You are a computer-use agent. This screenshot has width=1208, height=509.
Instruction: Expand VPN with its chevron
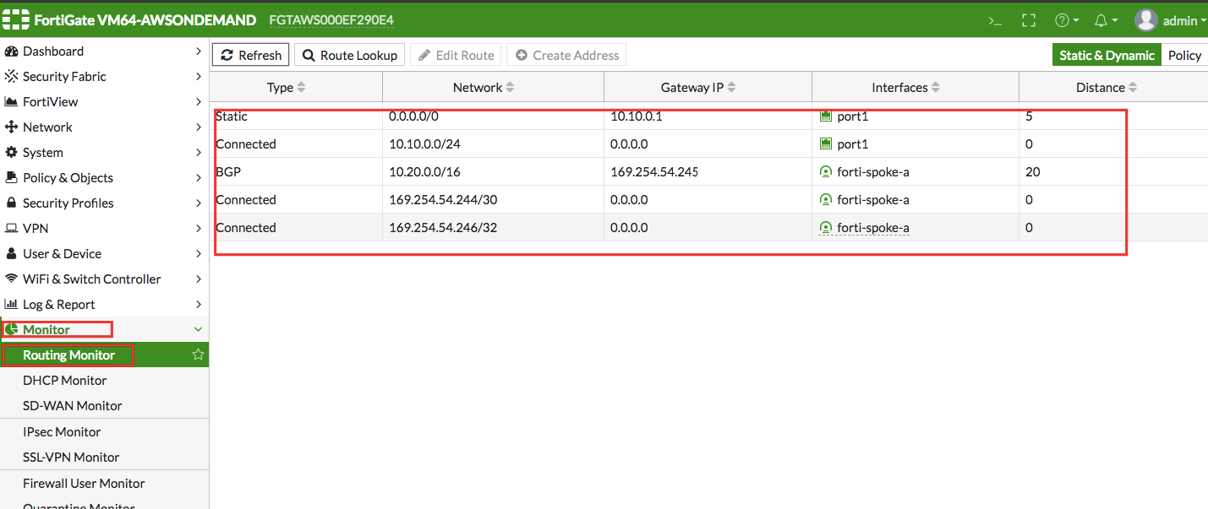[199, 229]
